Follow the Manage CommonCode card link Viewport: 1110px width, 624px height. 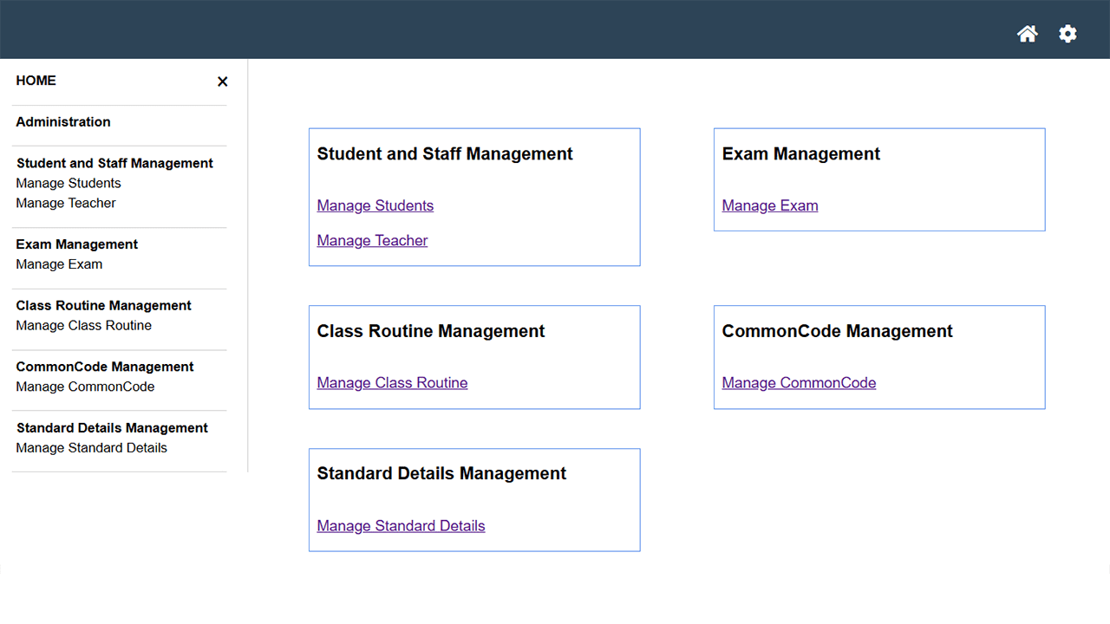(x=799, y=383)
